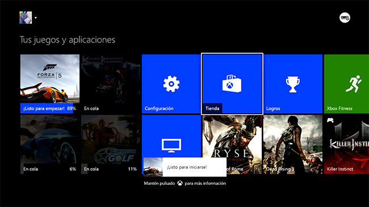Launch the Dead Rising 3 tile
The height and width of the screenshot is (207, 369).
293,144
